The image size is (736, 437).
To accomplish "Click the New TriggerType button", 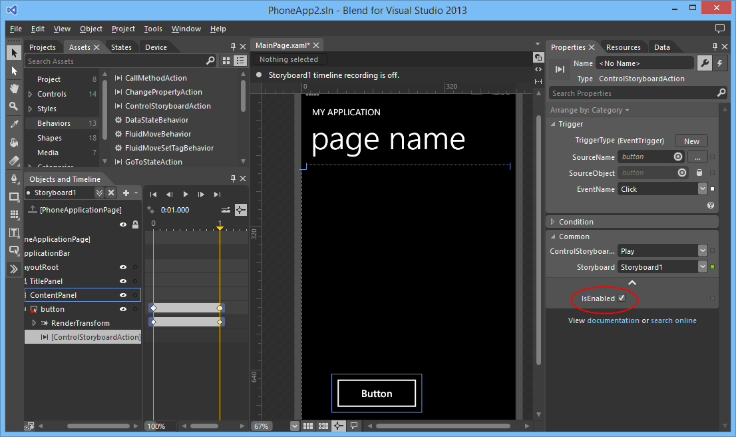I will click(x=691, y=141).
